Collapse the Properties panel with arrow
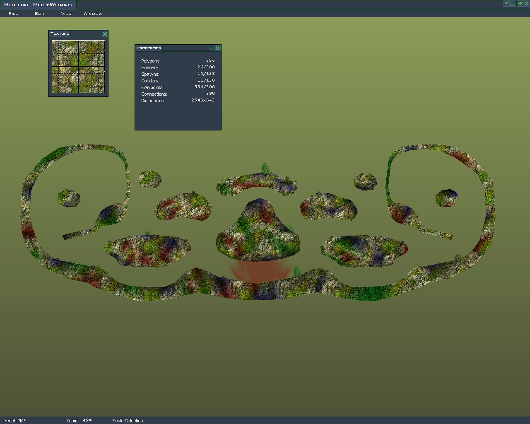The height and width of the screenshot is (424, 530). pyautogui.click(x=211, y=48)
